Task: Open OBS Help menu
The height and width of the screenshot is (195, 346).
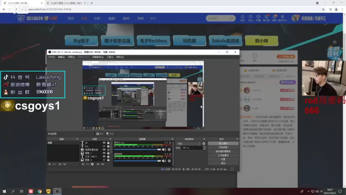Action: [x=120, y=57]
